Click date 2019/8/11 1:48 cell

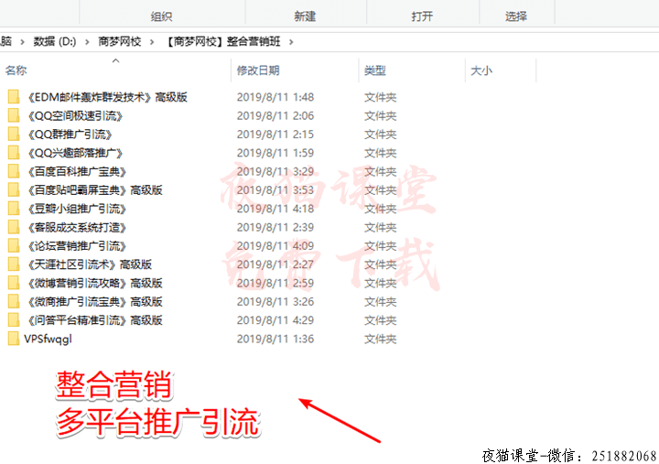pyautogui.click(x=275, y=97)
